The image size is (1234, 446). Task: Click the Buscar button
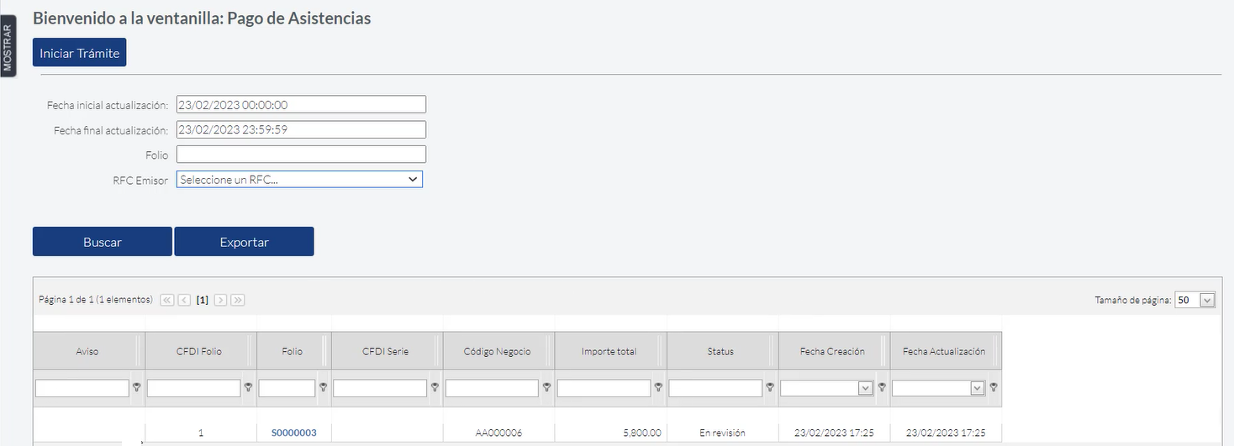point(103,242)
